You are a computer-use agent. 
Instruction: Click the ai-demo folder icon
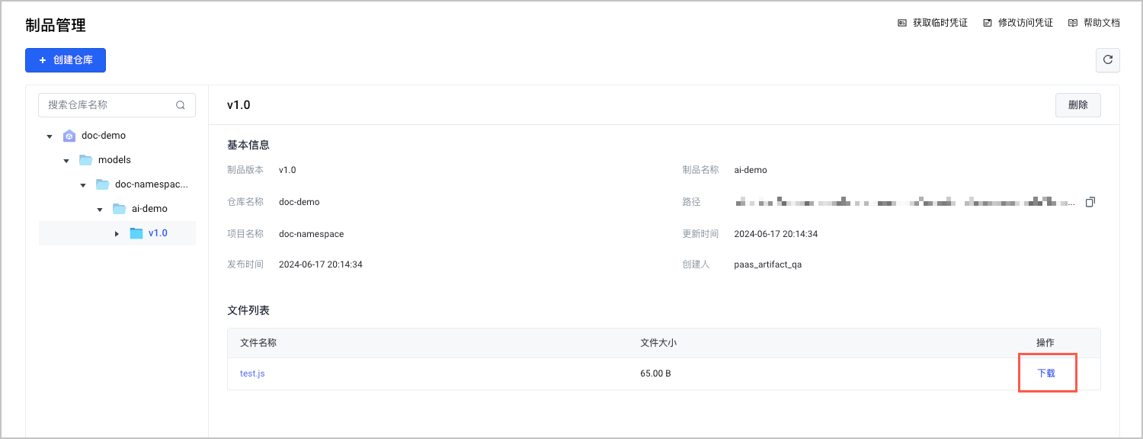[119, 209]
